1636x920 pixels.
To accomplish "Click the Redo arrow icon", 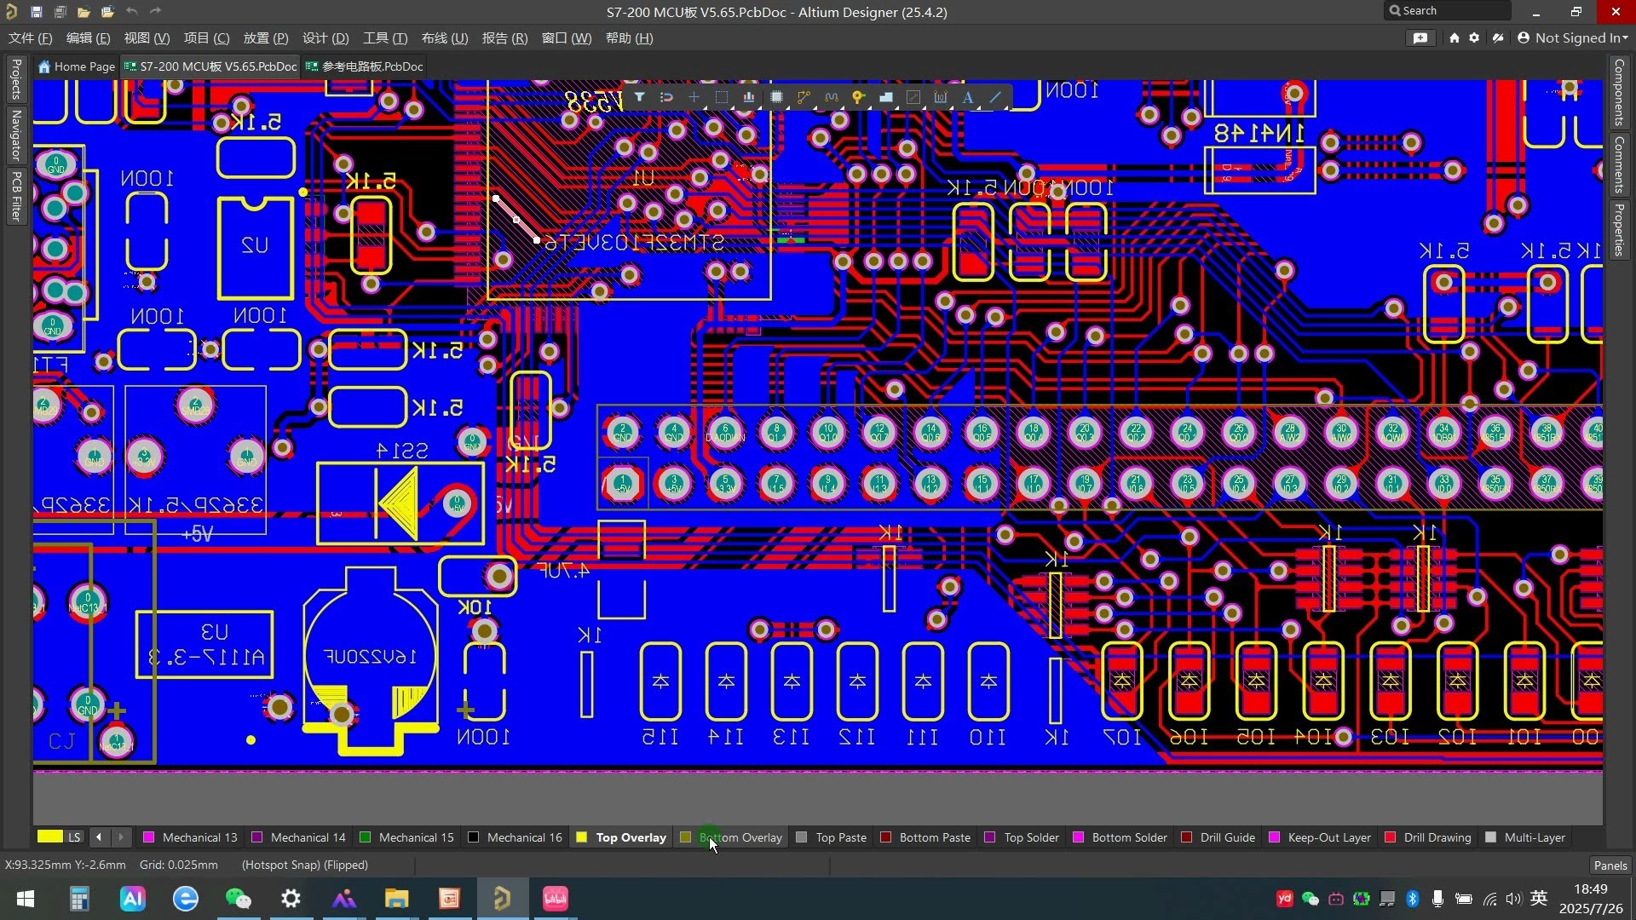I will [155, 12].
